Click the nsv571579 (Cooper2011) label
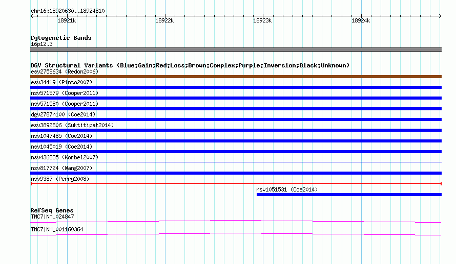 tap(65, 93)
